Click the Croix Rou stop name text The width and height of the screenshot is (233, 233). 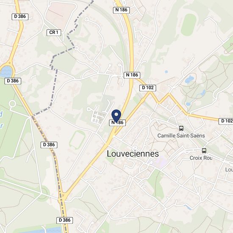(x=201, y=158)
